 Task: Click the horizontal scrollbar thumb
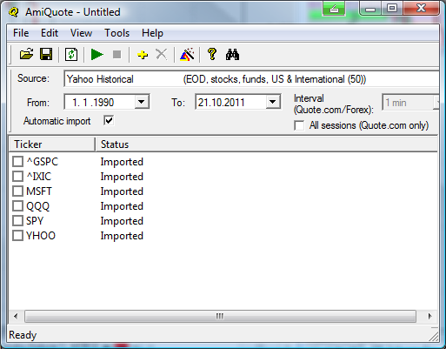(220, 316)
